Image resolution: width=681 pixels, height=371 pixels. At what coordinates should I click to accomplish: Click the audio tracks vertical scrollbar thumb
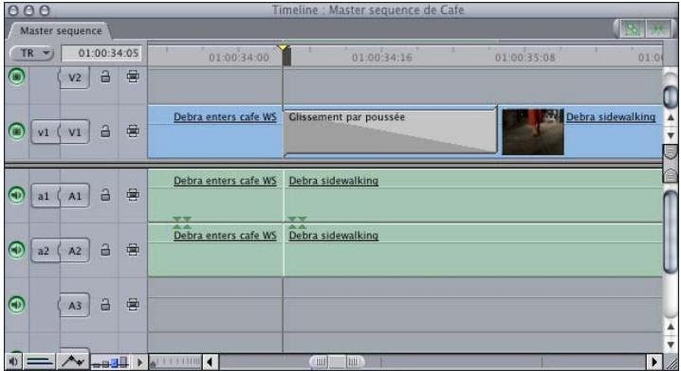pos(671,232)
